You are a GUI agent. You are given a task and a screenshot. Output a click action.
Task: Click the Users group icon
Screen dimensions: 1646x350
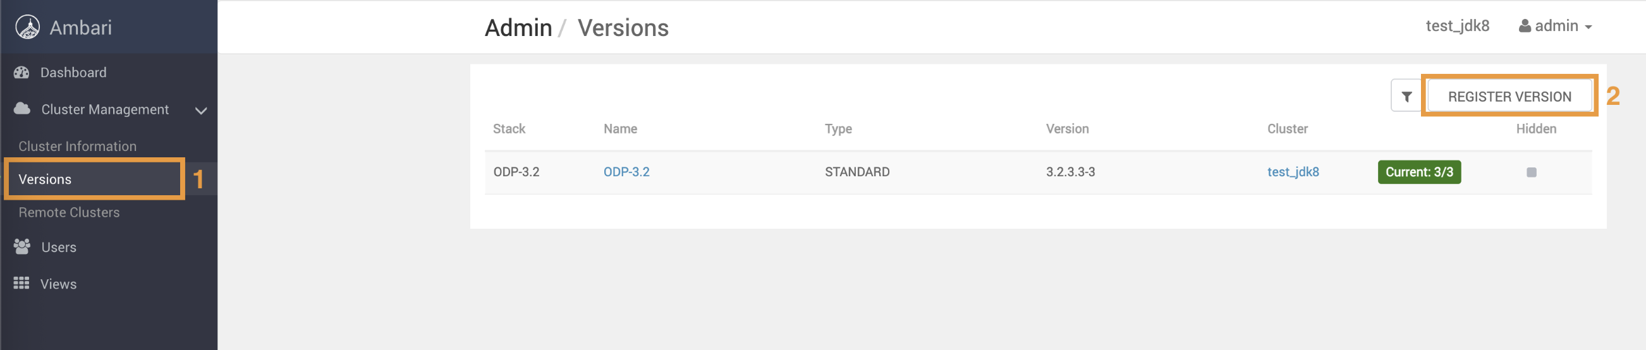(x=22, y=246)
